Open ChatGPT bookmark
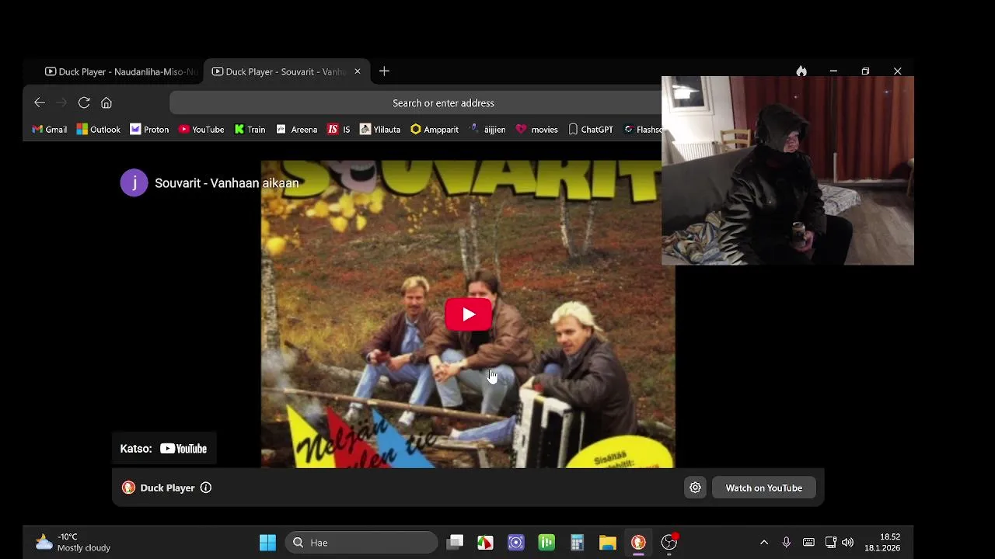995x559 pixels. point(591,130)
